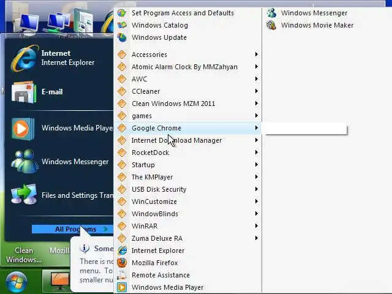Expand the WindowBlinds submenu arrow
Screen dimensions: 392x294
256,214
